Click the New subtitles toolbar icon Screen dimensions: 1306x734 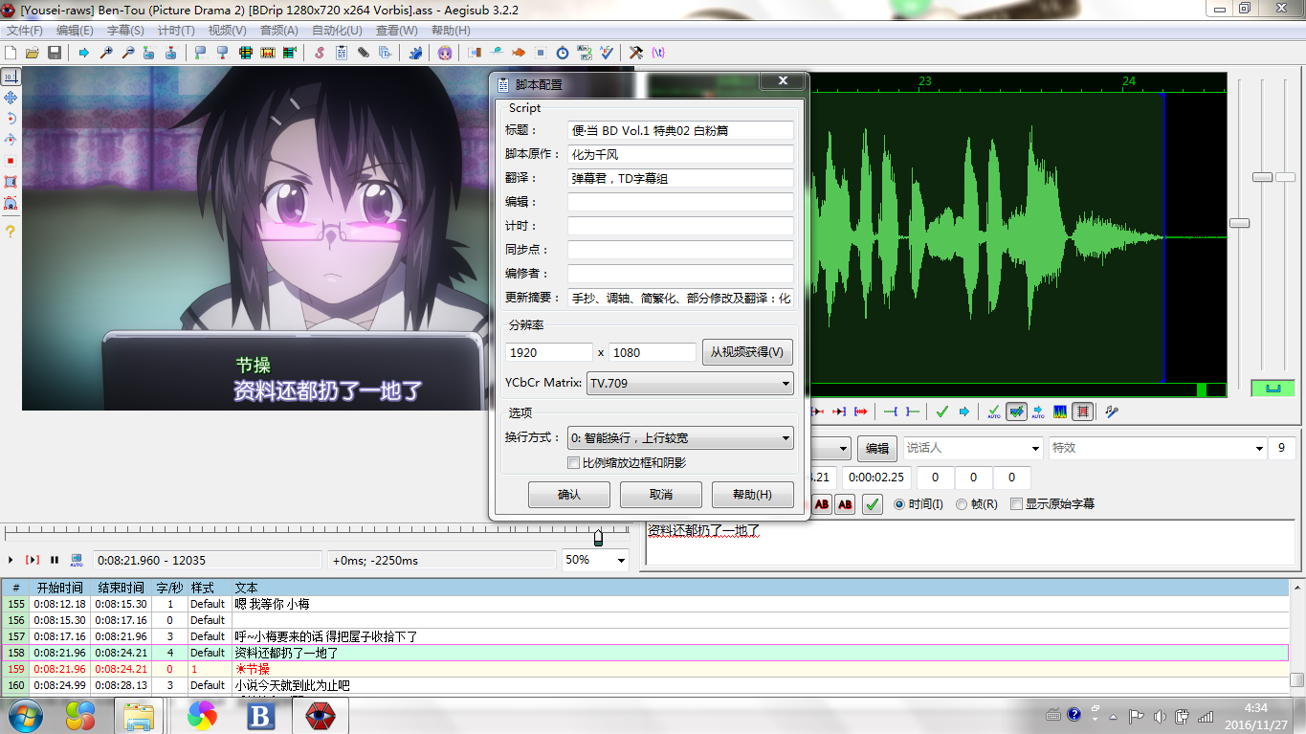click(x=10, y=53)
